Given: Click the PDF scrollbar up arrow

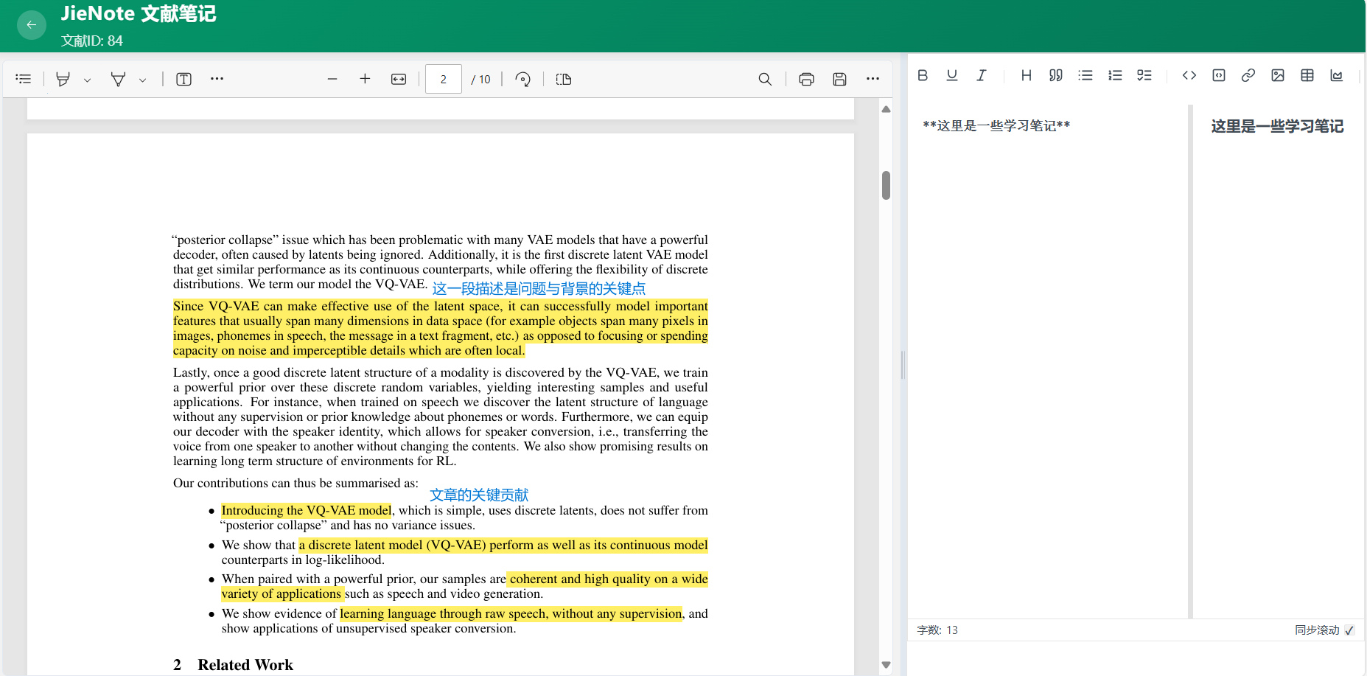Looking at the screenshot, I should [x=887, y=109].
